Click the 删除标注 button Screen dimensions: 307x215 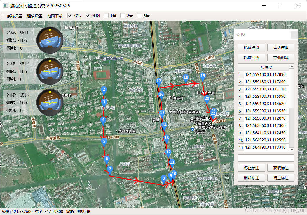(x=251, y=178)
